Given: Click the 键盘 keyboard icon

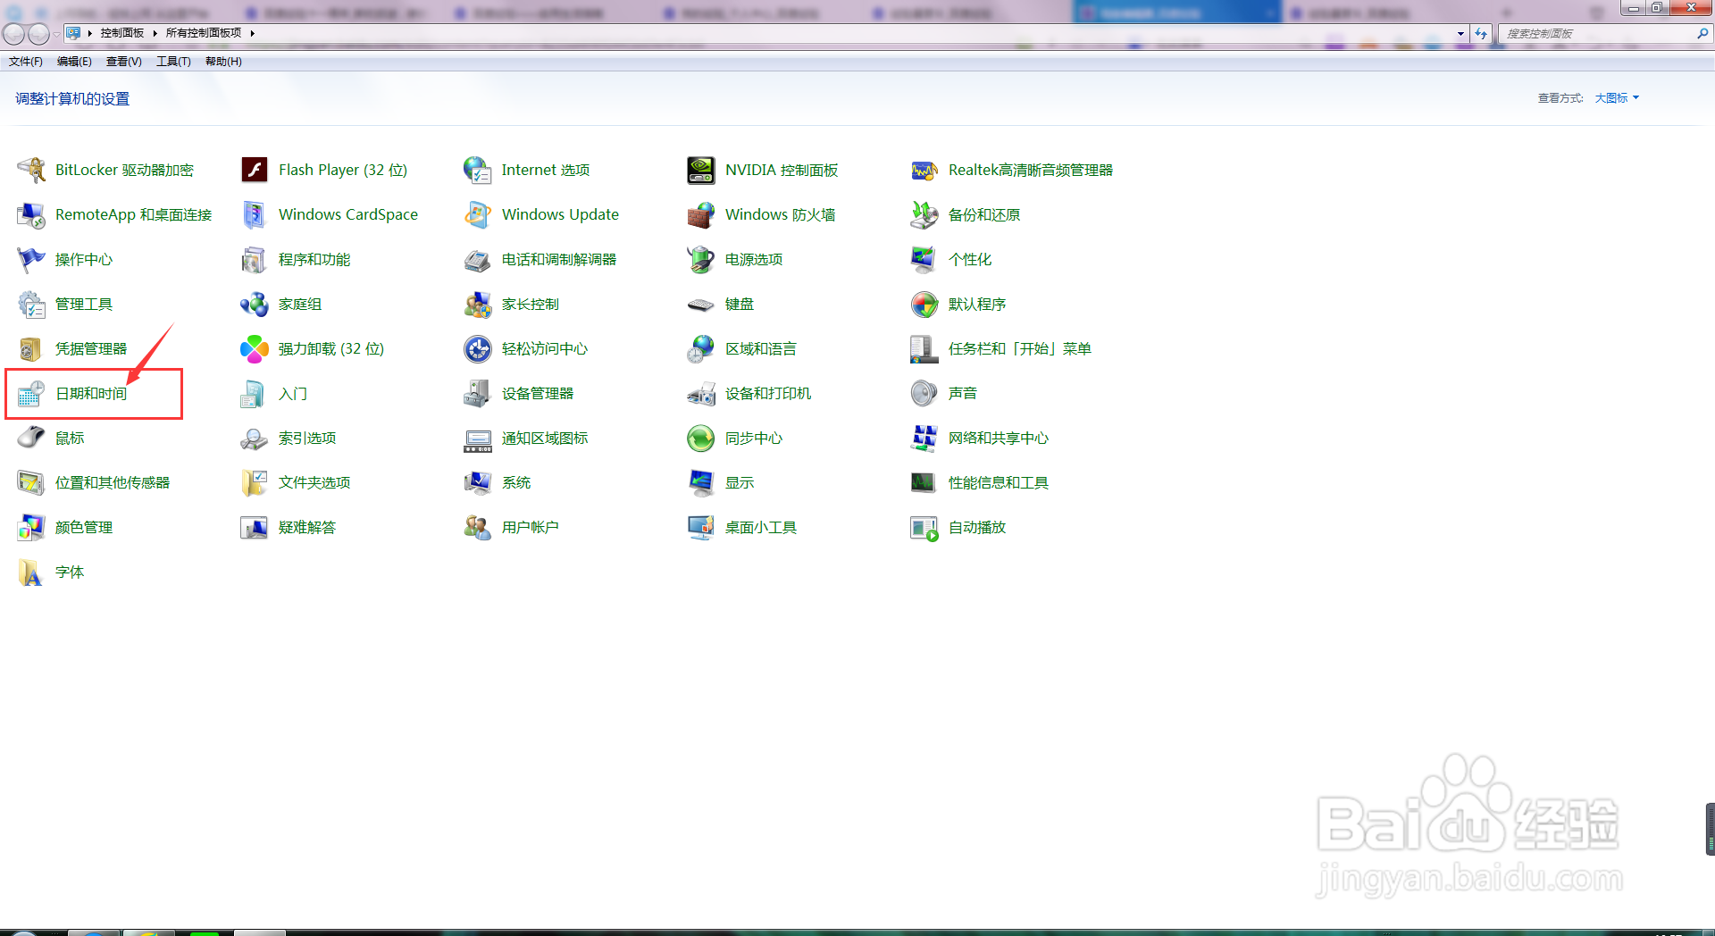Looking at the screenshot, I should click(x=701, y=304).
